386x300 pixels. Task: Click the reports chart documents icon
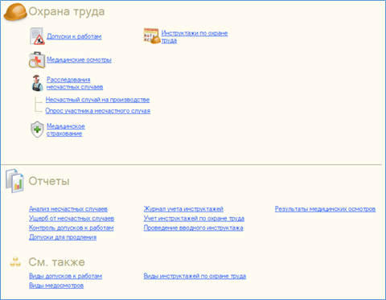coord(15,181)
